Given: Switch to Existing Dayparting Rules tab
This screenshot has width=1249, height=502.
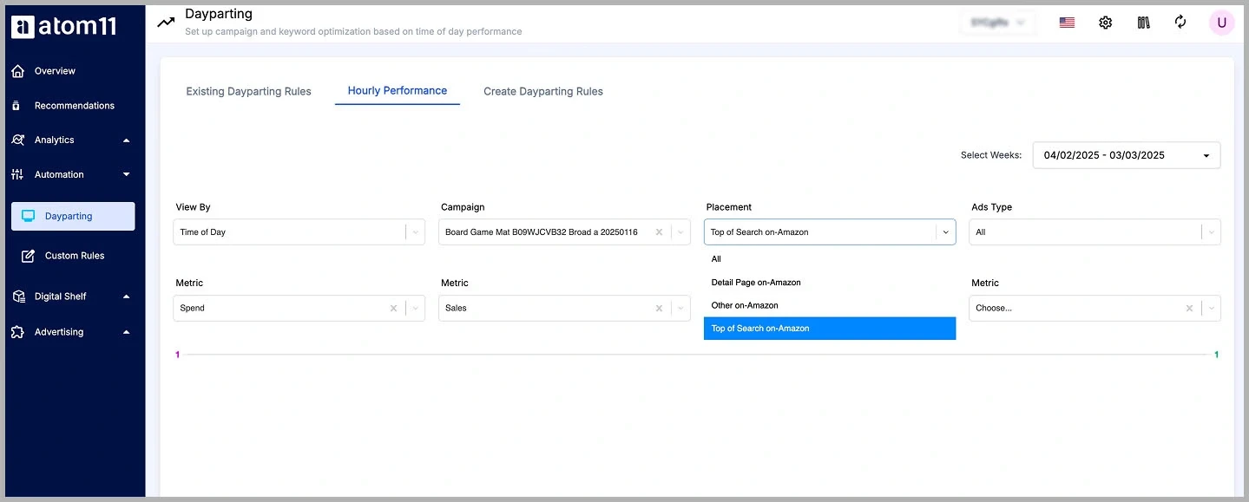Looking at the screenshot, I should [x=248, y=91].
